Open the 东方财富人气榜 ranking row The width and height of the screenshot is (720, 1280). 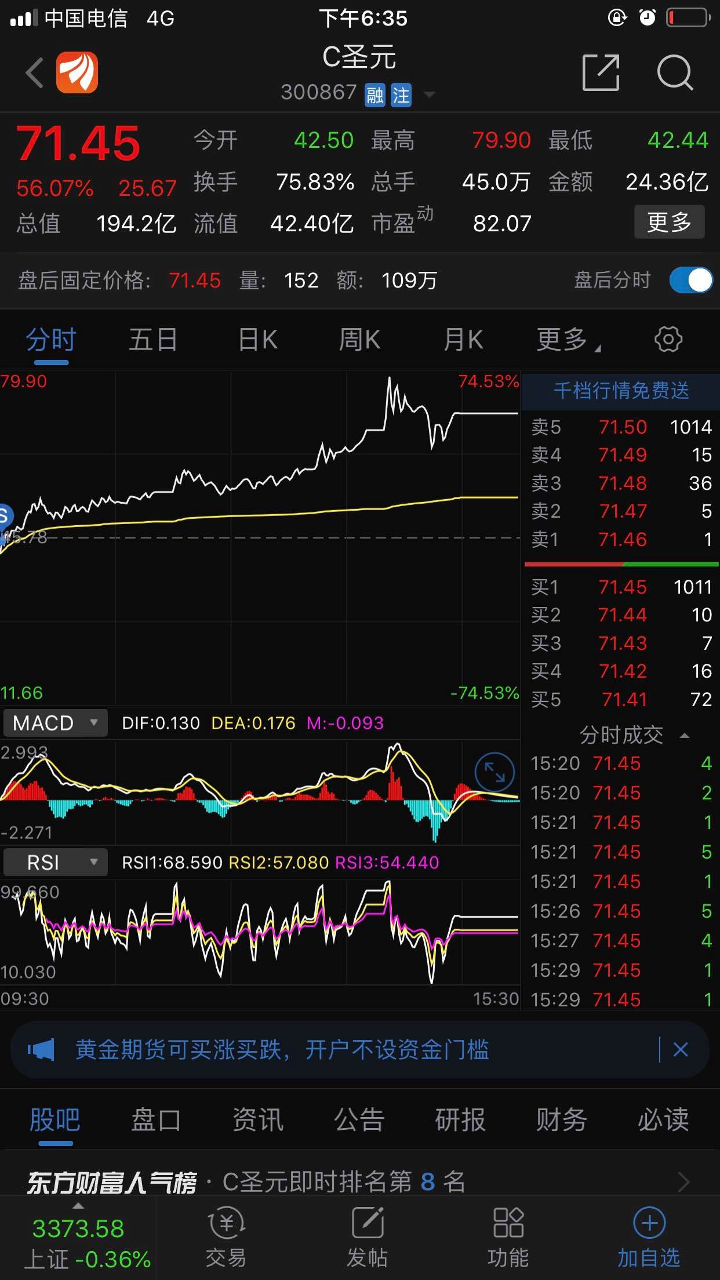click(360, 1181)
